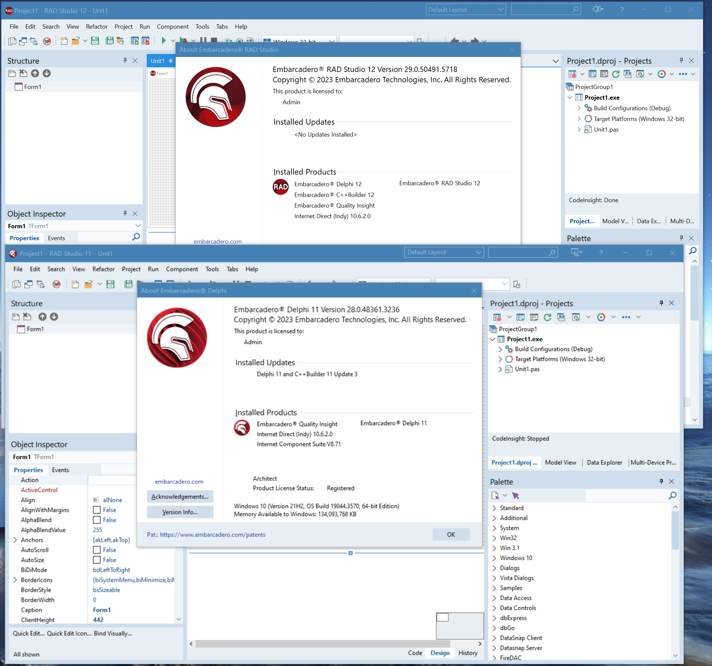
Task: Select Form1 in RAD Studio 11 Structure tree
Action: click(x=35, y=329)
